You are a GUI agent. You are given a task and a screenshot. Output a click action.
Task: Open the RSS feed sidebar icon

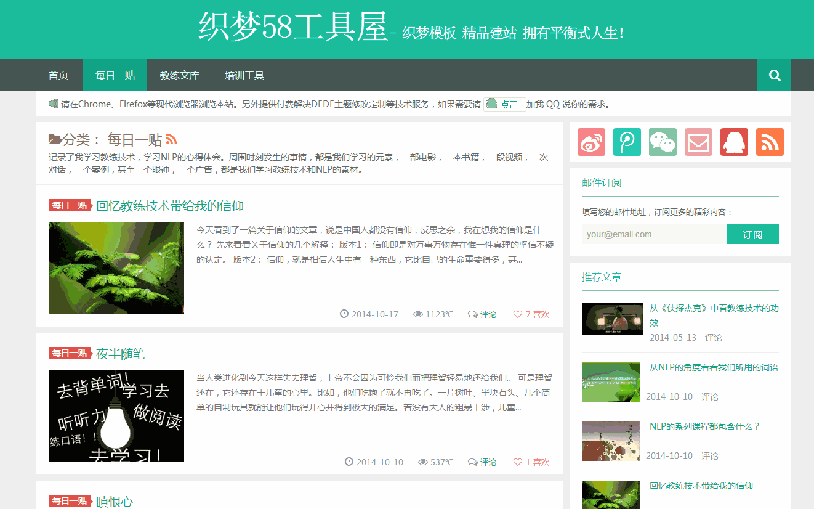770,142
